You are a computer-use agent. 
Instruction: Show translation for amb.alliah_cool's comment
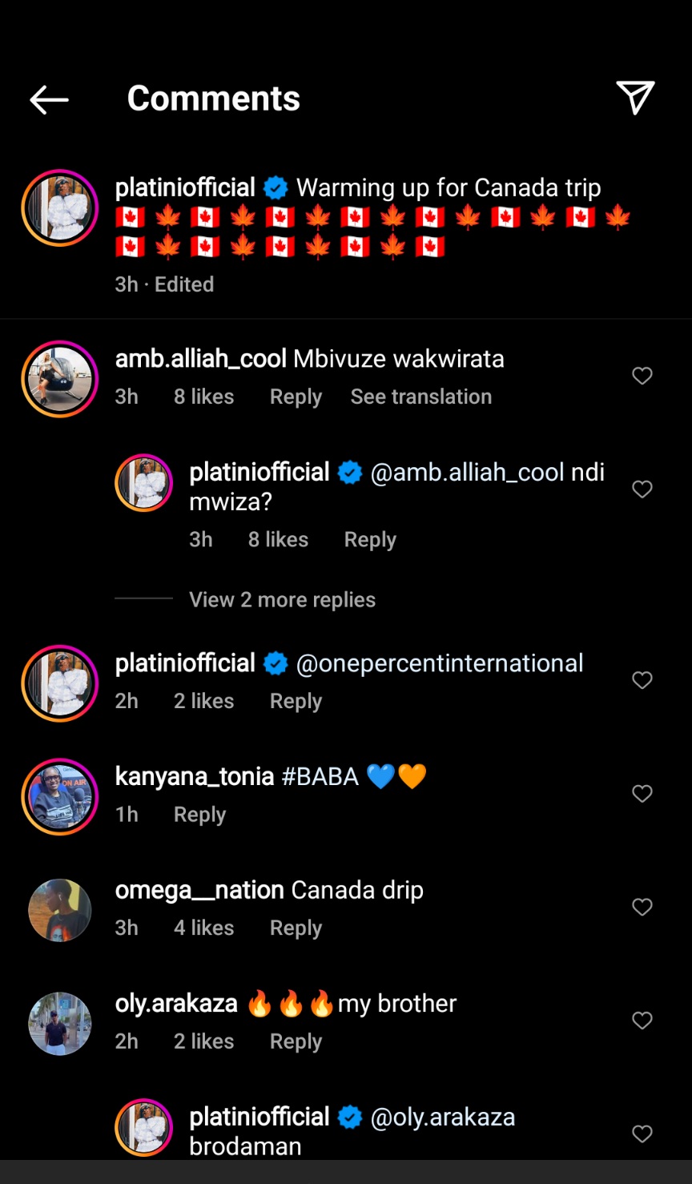coord(420,397)
